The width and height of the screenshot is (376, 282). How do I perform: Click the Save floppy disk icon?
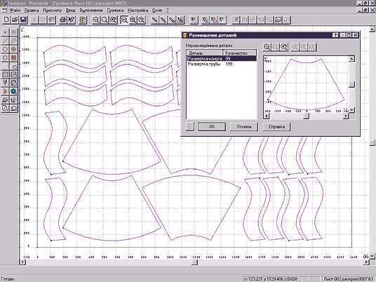(23, 20)
